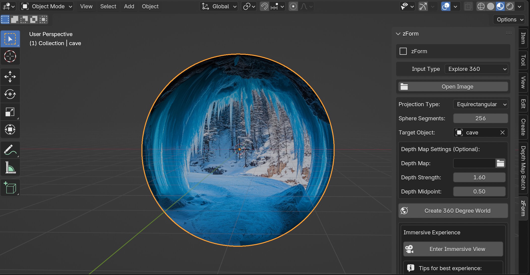The image size is (530, 275).
Task: Click the Sphere Segments 256 field
Action: [480, 118]
